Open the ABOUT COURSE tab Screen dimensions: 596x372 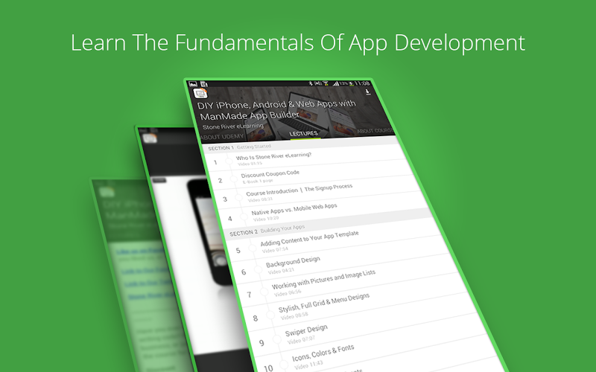coord(375,131)
